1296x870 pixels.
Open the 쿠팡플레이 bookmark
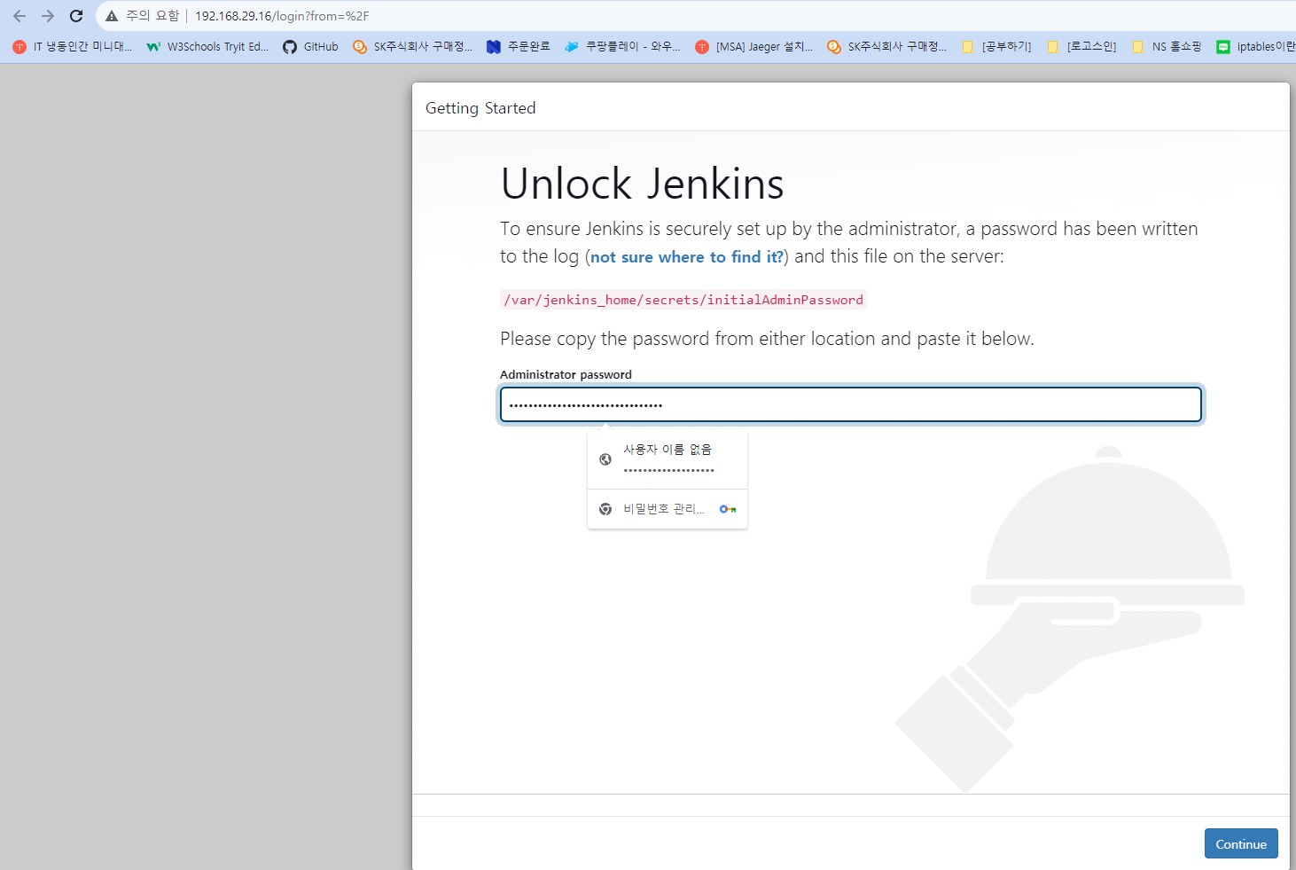pyautogui.click(x=622, y=47)
